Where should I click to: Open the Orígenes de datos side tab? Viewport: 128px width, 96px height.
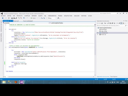tap(1, 37)
